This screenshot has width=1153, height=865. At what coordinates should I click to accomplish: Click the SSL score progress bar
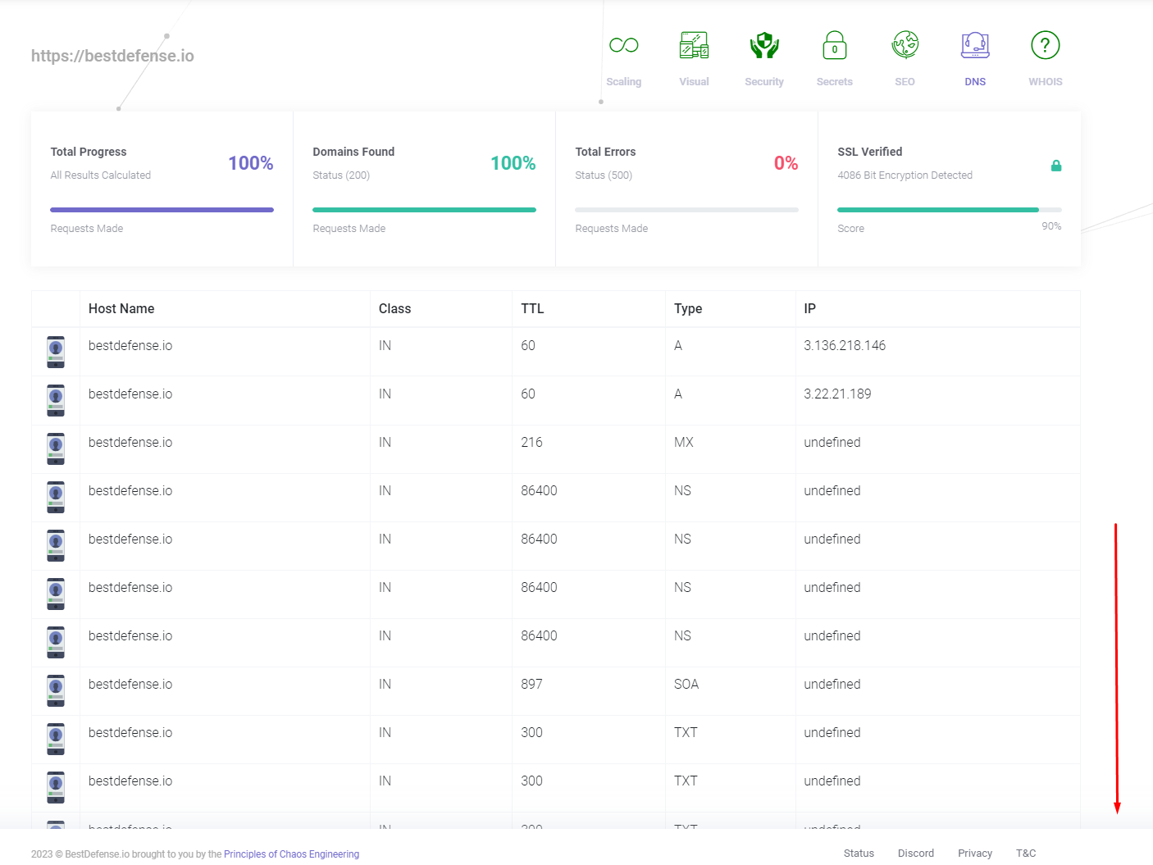tap(949, 210)
